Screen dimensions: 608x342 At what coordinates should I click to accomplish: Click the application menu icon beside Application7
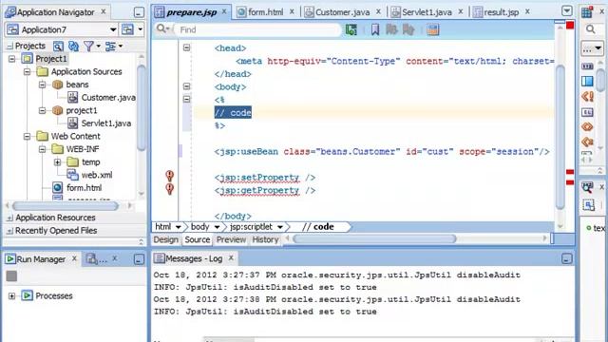tap(127, 29)
